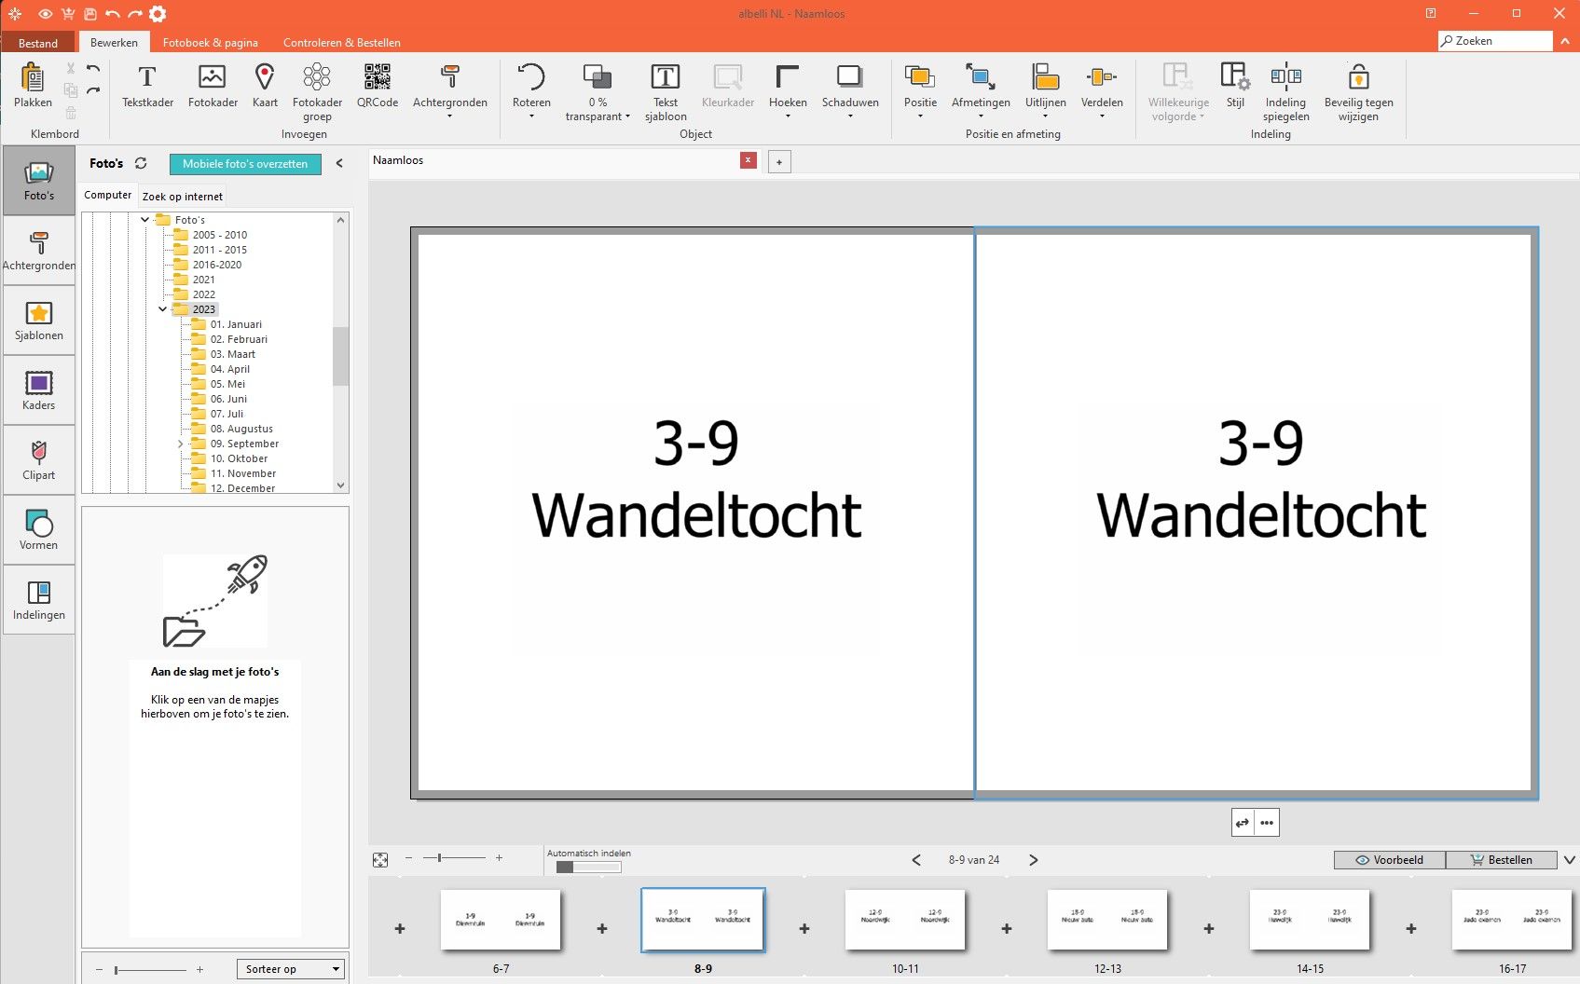Switch to Controleren & Bestellen tab
The width and height of the screenshot is (1580, 984).
[x=342, y=43]
